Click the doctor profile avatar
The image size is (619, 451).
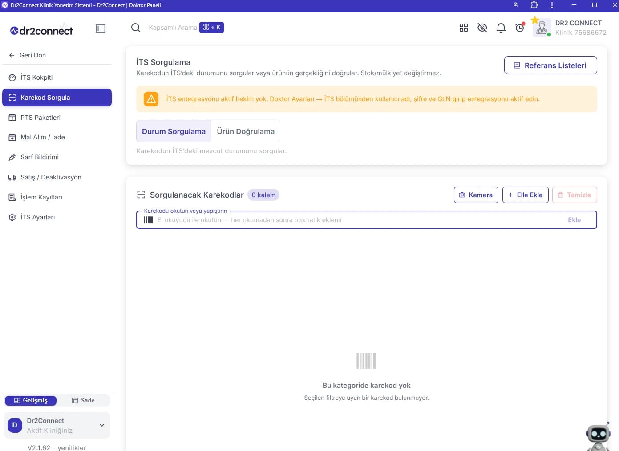tap(542, 28)
